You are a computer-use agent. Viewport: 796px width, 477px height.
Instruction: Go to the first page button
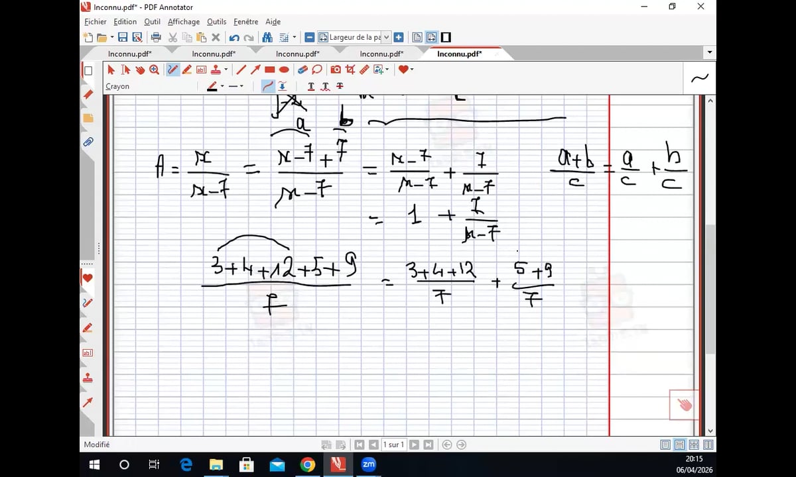pyautogui.click(x=360, y=445)
